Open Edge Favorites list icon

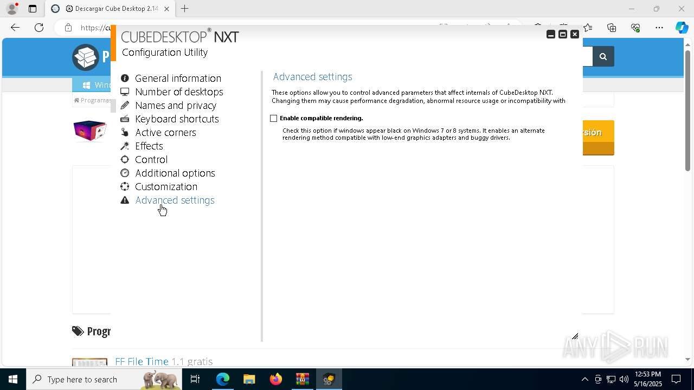pyautogui.click(x=588, y=28)
